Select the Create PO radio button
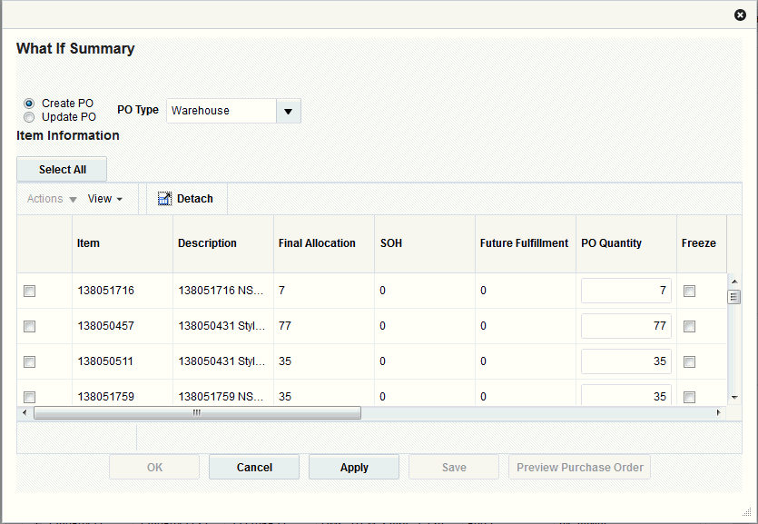The width and height of the screenshot is (758, 524). (x=28, y=103)
